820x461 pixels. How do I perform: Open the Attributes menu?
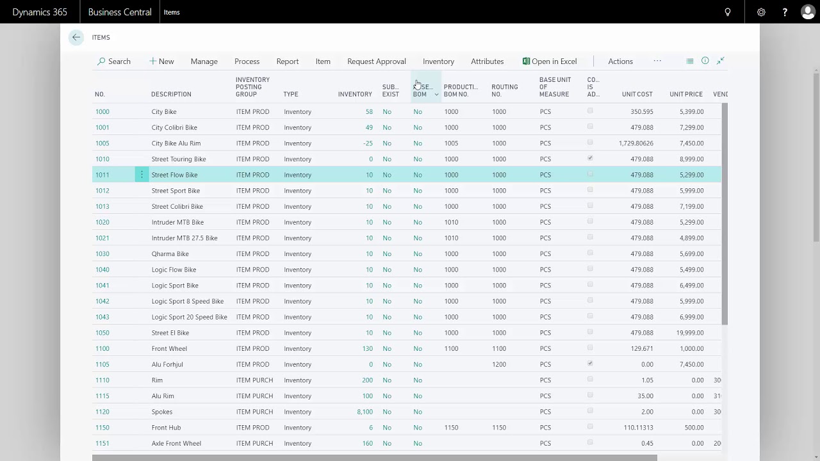(x=488, y=61)
